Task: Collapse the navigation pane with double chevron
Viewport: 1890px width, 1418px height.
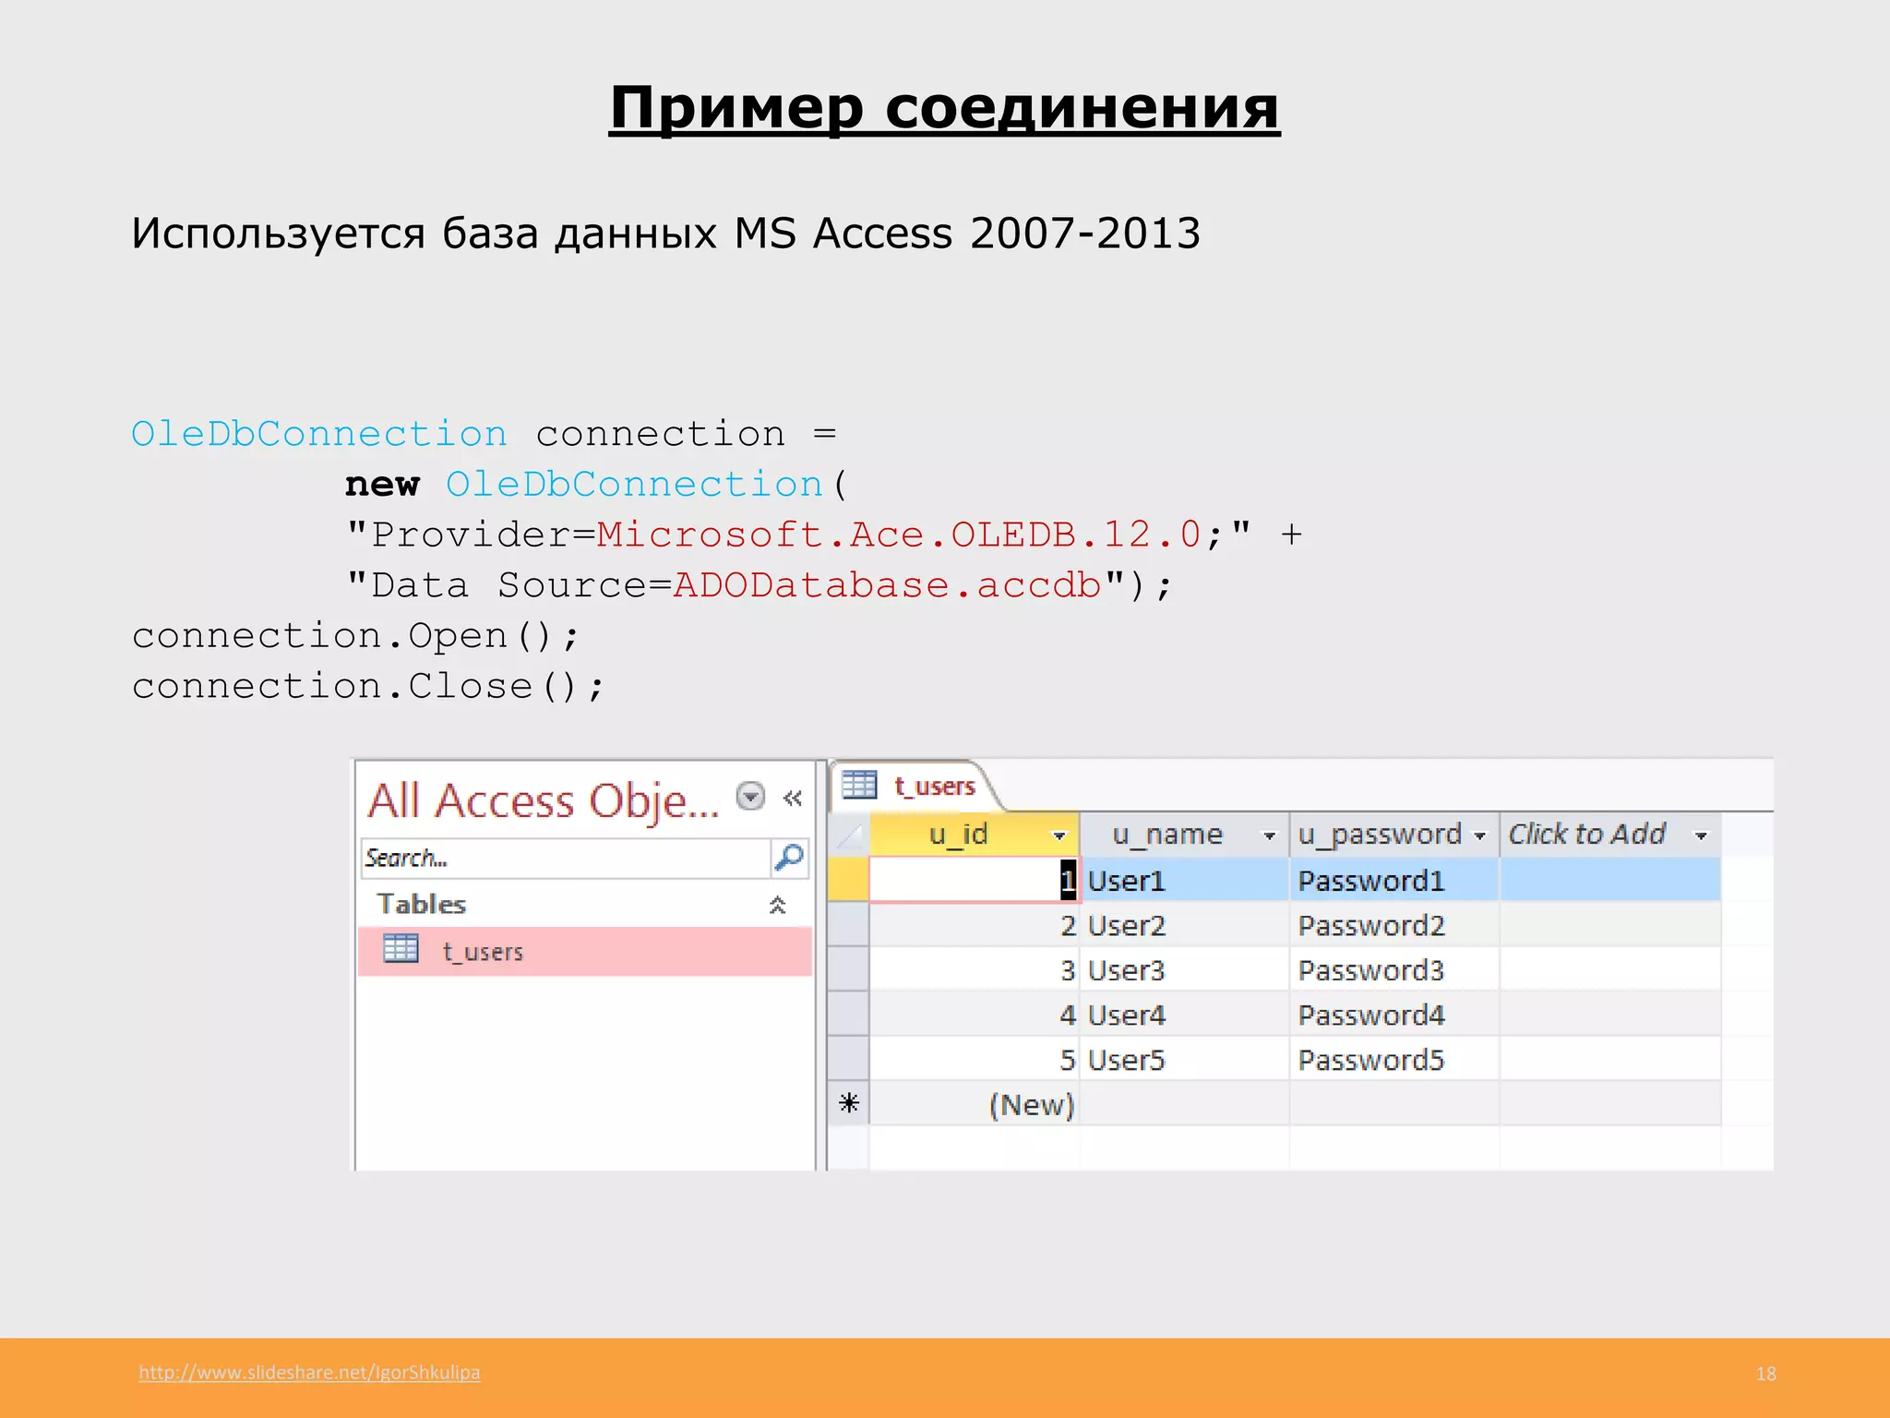Action: tap(792, 798)
